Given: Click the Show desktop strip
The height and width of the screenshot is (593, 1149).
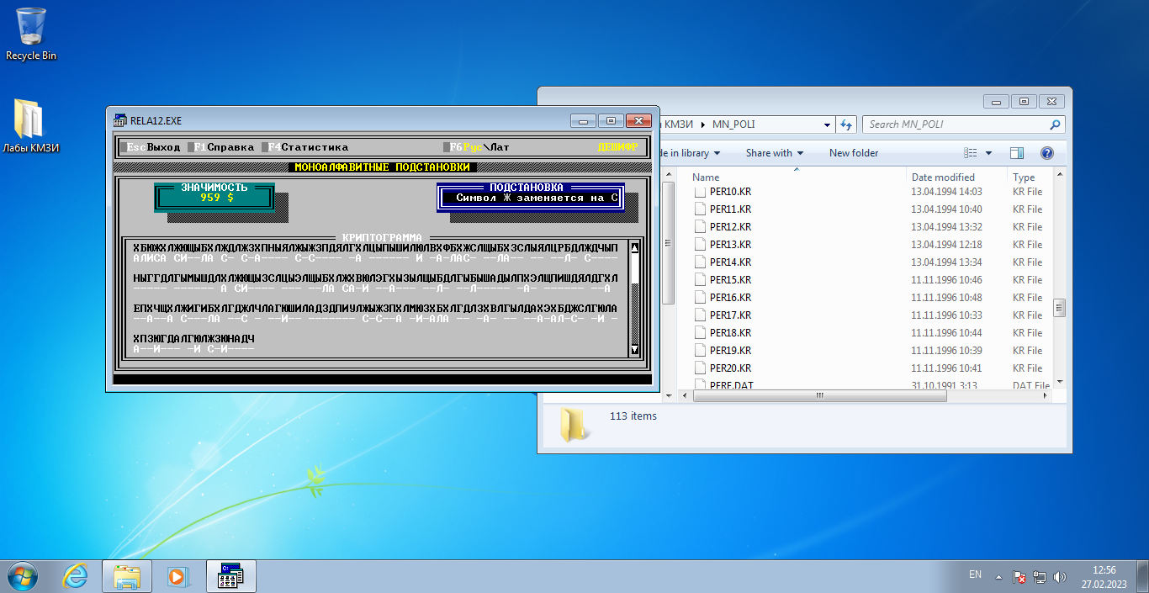Looking at the screenshot, I should 1143,576.
